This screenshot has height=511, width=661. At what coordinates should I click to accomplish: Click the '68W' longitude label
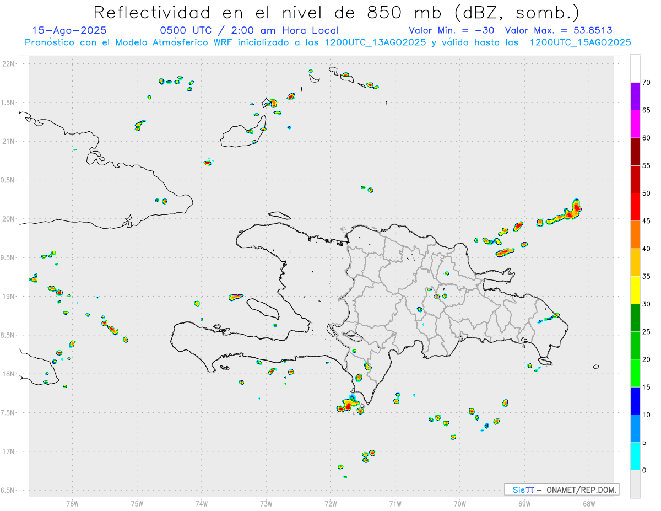[589, 503]
